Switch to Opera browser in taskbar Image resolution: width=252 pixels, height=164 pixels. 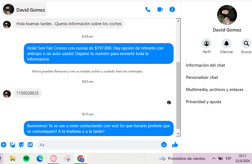pyautogui.click(x=53, y=158)
